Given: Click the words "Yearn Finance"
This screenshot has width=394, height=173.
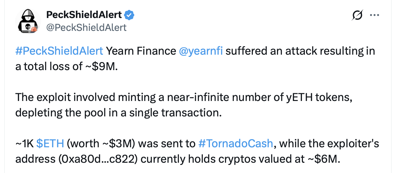Looking at the screenshot, I should [x=140, y=51].
